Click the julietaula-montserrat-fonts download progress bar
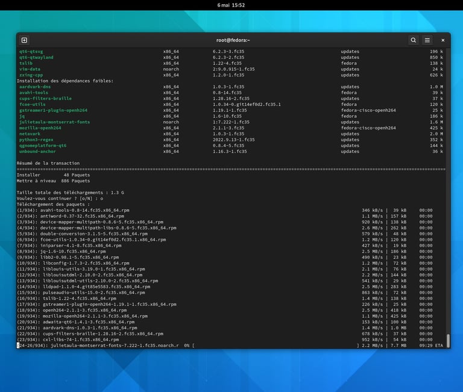This screenshot has width=463, height=392. (276, 346)
